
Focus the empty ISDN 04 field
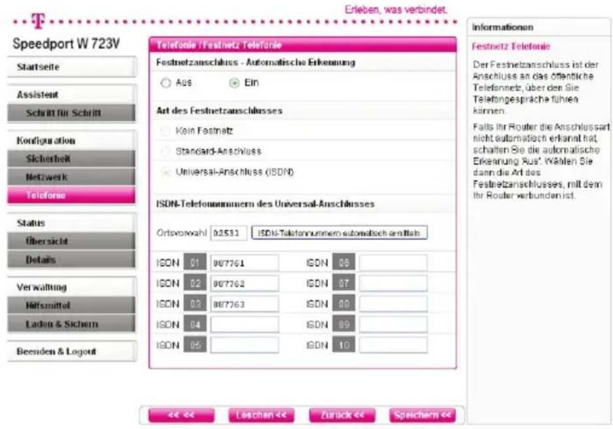click(245, 324)
